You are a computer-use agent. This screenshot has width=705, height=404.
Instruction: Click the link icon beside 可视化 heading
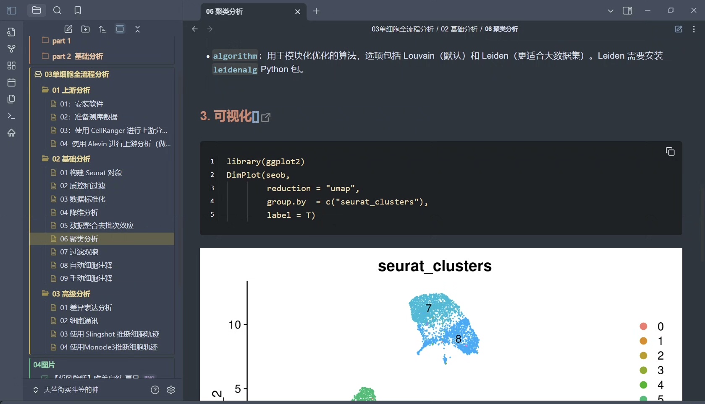click(x=266, y=117)
